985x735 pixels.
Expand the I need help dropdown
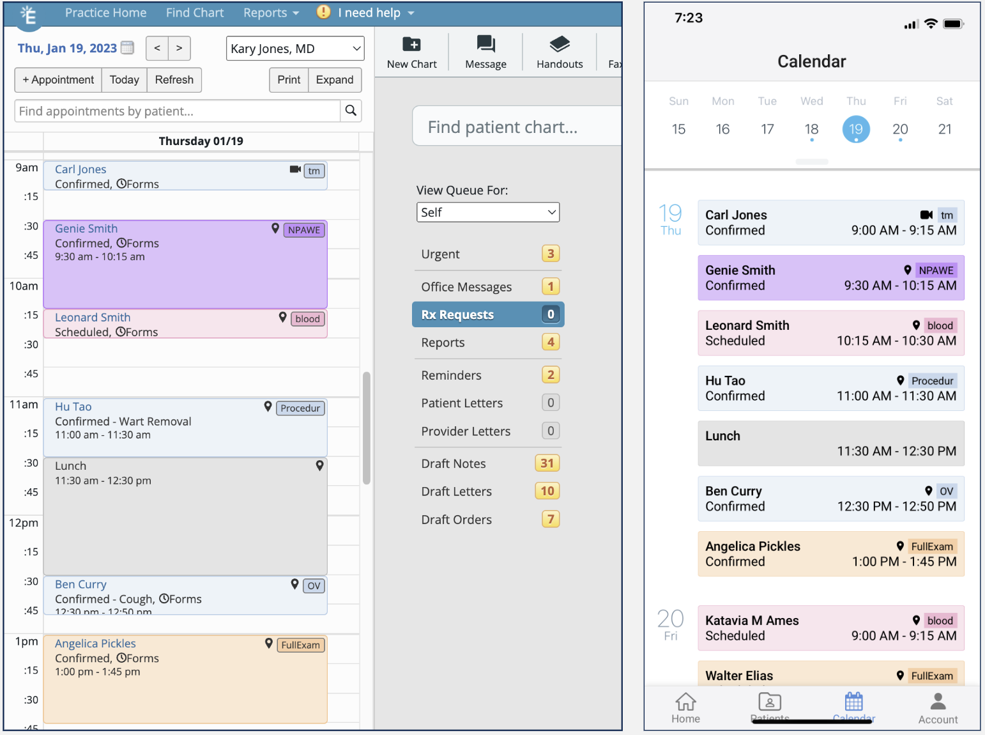pos(376,13)
